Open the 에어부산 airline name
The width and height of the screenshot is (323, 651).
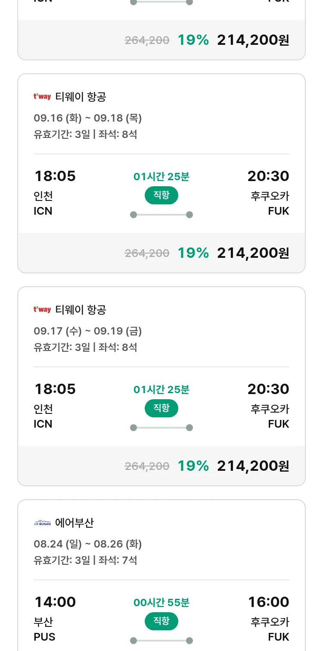point(75,523)
